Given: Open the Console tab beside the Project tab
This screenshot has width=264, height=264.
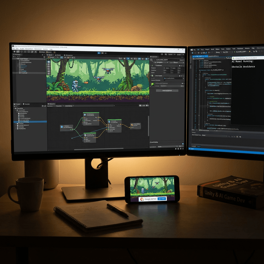Looking at the screenshot, I should 26,104.
